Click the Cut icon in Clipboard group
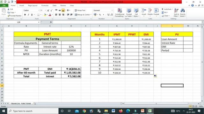The width and height of the screenshot is (204, 114). coord(9,9)
